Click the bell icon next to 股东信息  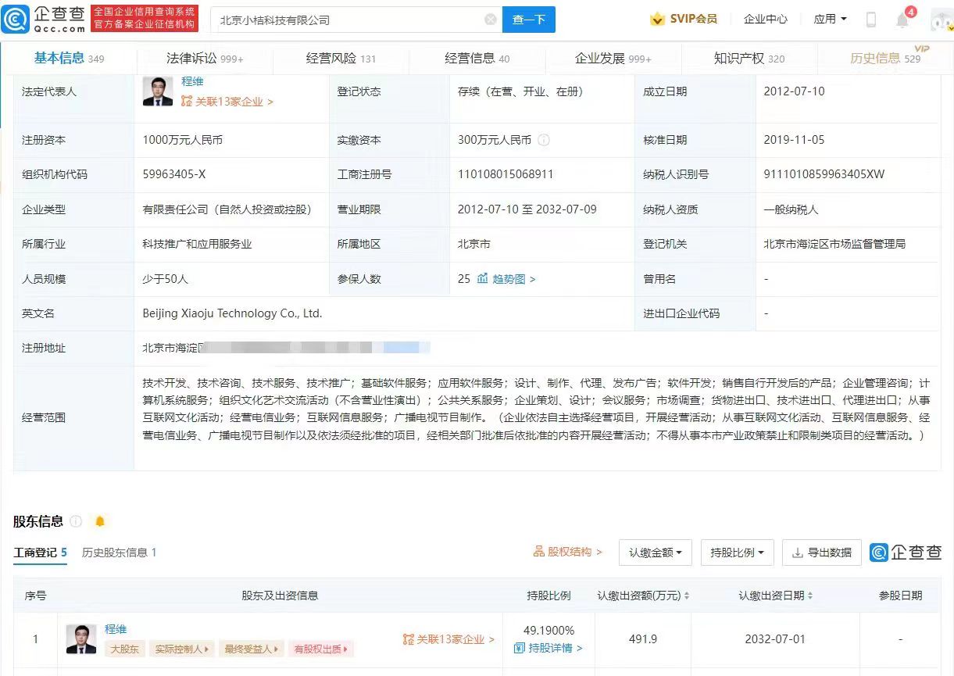pos(100,521)
